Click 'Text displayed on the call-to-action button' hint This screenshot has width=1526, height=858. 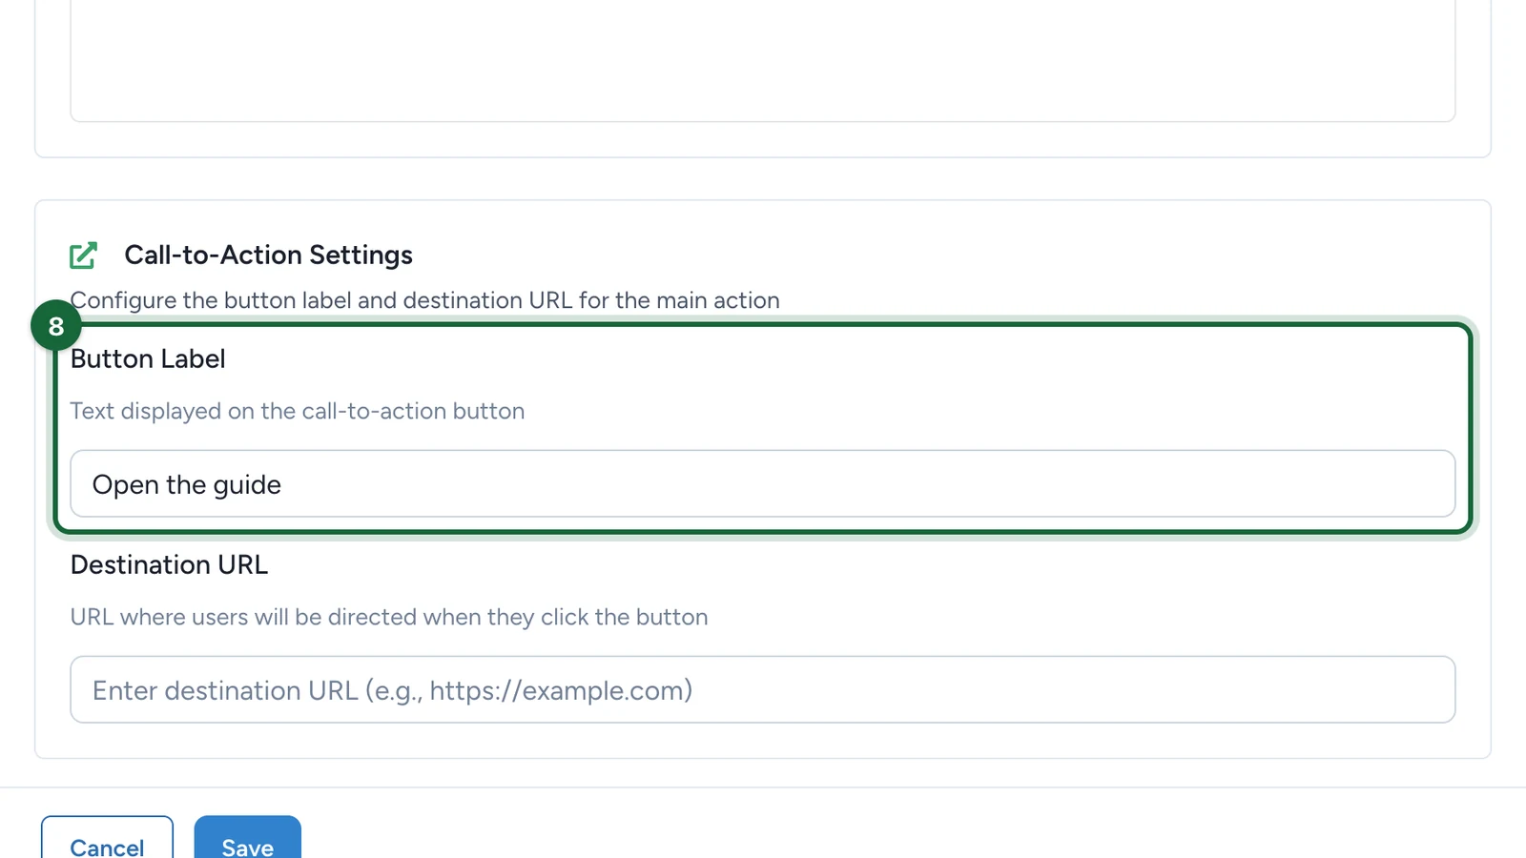298,411
